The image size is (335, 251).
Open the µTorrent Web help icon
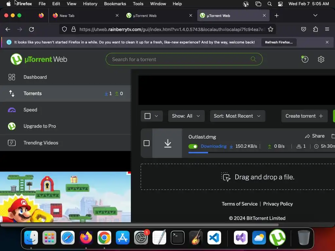[x=305, y=59]
